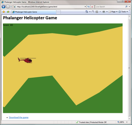
Task: Open the recent pages dropdown arrow
Action: [11, 7]
